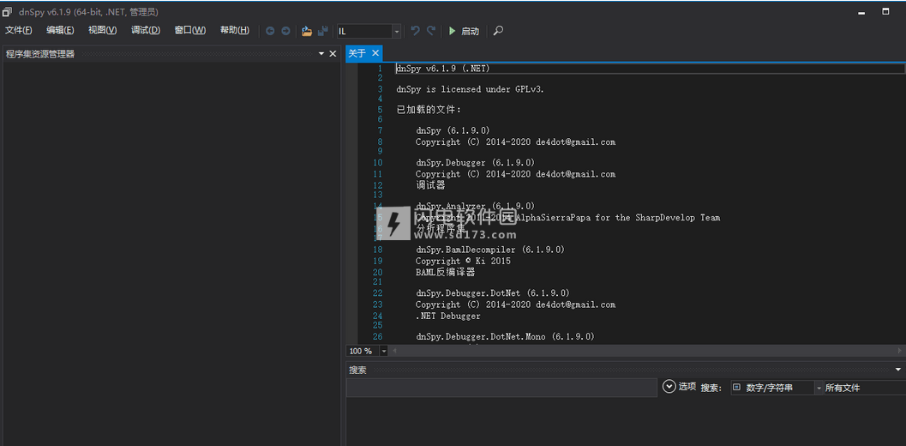Click 'dnSpy.BamlDecompiler (6.1.9.0)' line
906x446 pixels.
tap(490, 250)
